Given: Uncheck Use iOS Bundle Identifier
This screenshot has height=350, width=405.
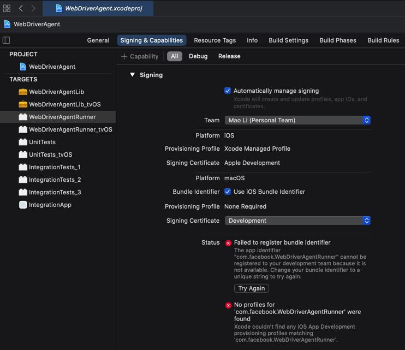Looking at the screenshot, I should pos(227,192).
